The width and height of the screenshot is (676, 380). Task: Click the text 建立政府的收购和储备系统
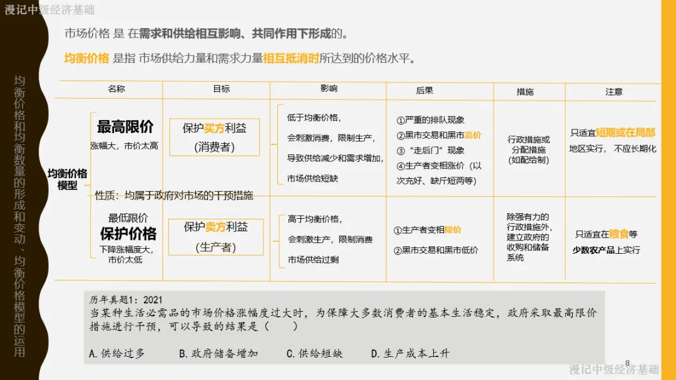click(528, 247)
